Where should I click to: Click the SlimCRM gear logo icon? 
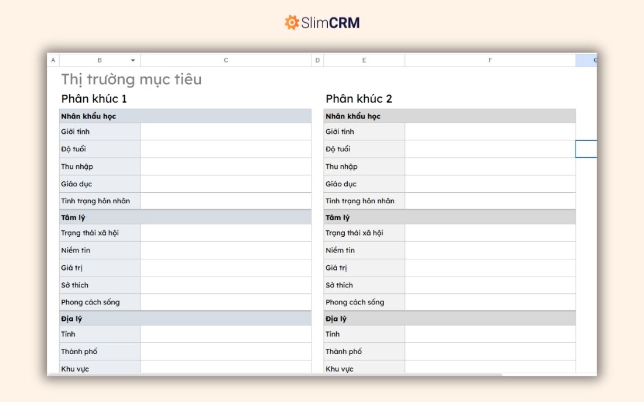(292, 23)
